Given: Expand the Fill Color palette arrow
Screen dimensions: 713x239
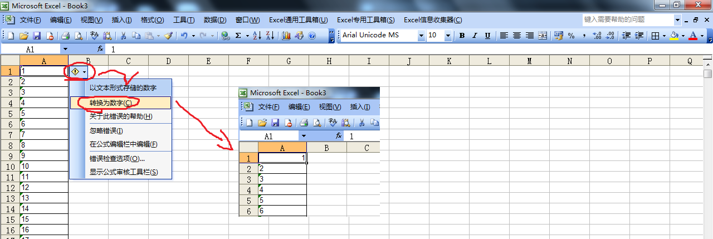Looking at the screenshot, I should 683,36.
